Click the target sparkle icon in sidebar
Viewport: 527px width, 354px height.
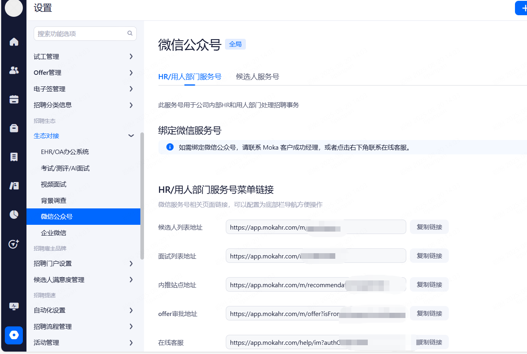[x=14, y=244]
